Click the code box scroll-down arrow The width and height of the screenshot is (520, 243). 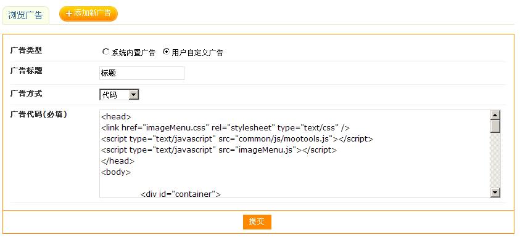point(495,193)
